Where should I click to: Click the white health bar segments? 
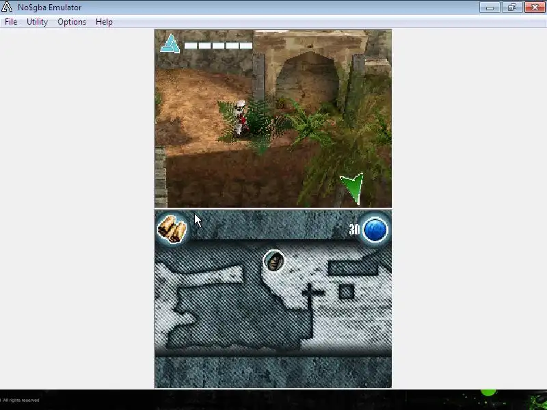[218, 46]
